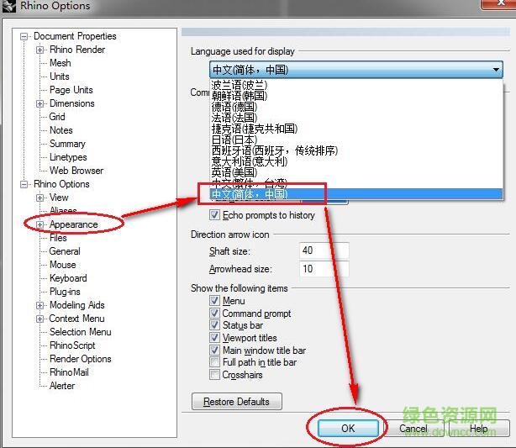
Task: Select Notes in the tree
Action: 61,130
